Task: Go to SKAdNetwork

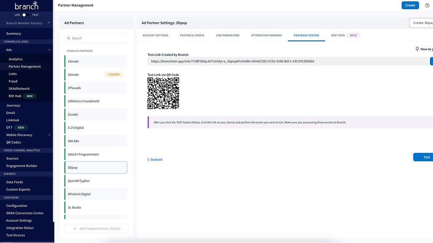Action: pos(19,89)
